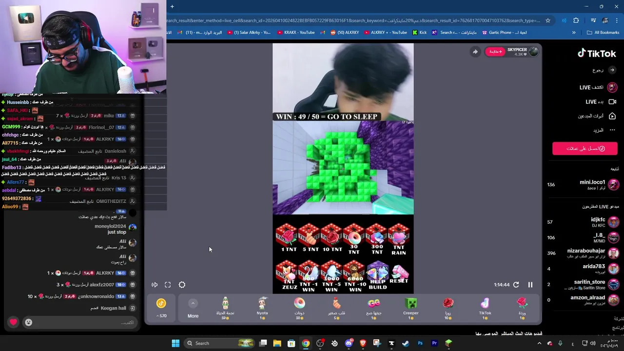Send the Rose (وردة) gift

[522, 309]
